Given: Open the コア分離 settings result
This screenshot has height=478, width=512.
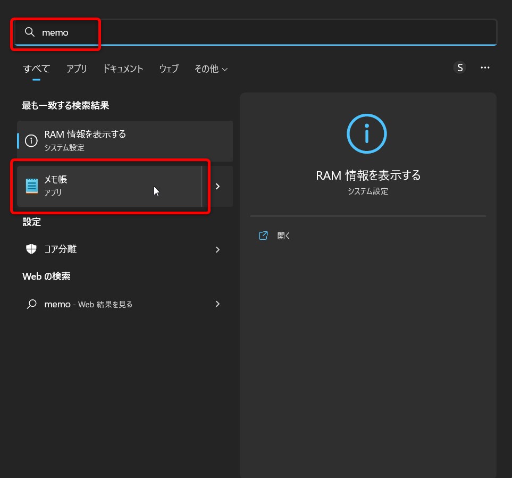Looking at the screenshot, I should click(x=125, y=249).
